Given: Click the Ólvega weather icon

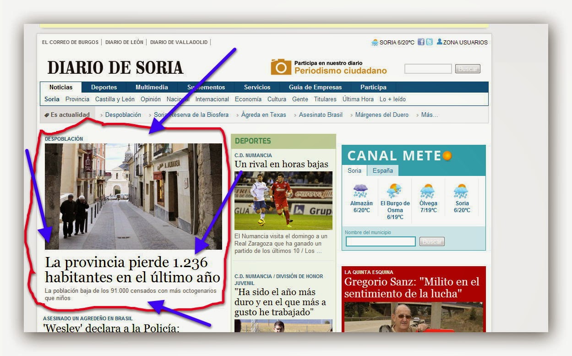Looking at the screenshot, I should (x=428, y=191).
